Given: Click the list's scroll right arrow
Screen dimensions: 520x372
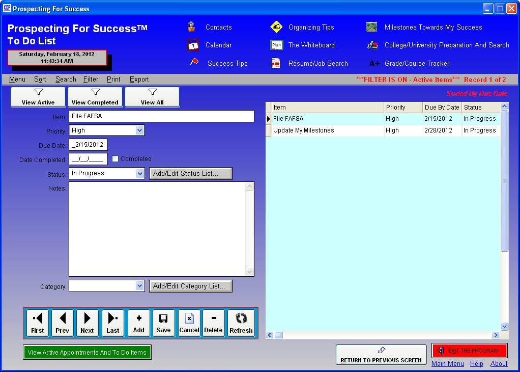Looking at the screenshot, I should 496,335.
